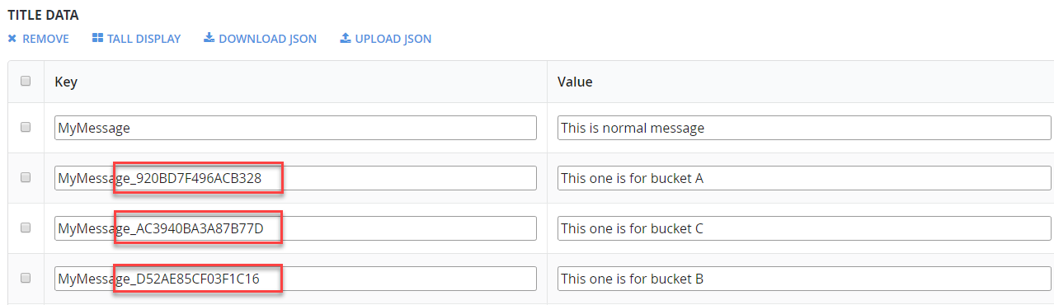Choose DOWNLOAD JSON option
This screenshot has height=305, width=1054.
tap(267, 39)
